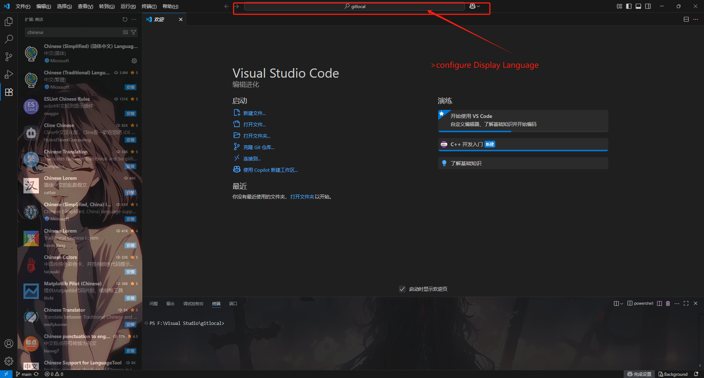Clear extension search results
The image size is (704, 378).
point(125,32)
